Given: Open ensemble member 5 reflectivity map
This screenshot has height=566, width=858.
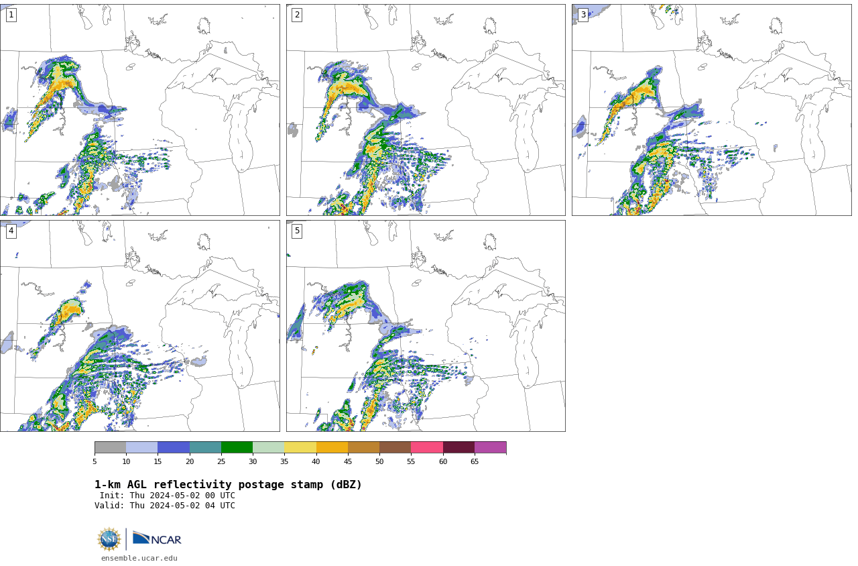Looking at the screenshot, I should (426, 326).
